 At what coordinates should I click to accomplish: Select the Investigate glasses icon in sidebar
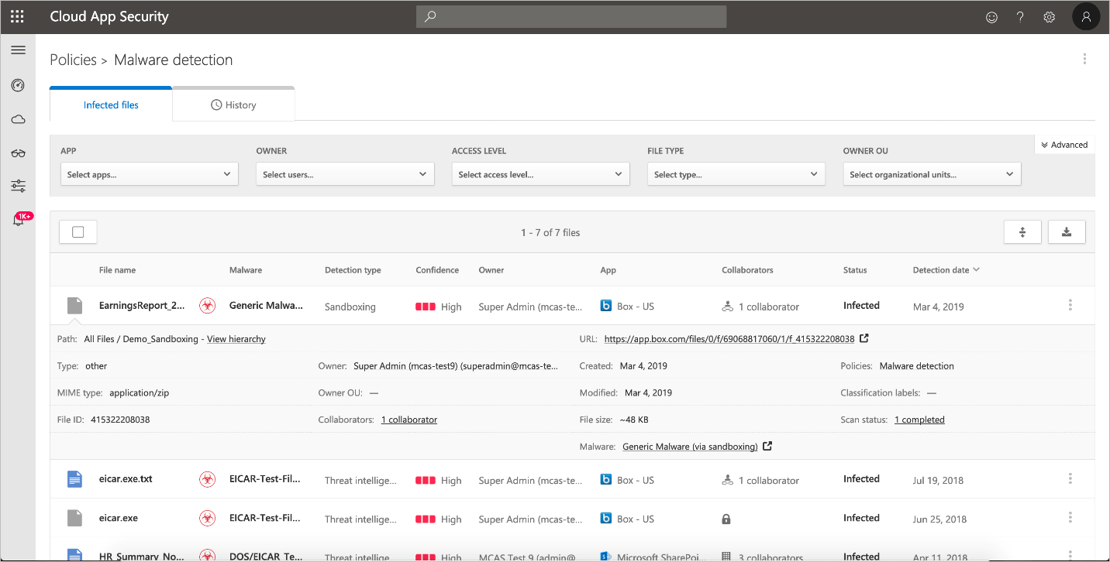(x=18, y=152)
